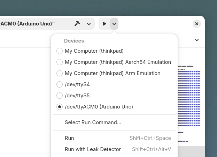
Task: Select the /dev/ttyS5 device
Action: [114, 96]
